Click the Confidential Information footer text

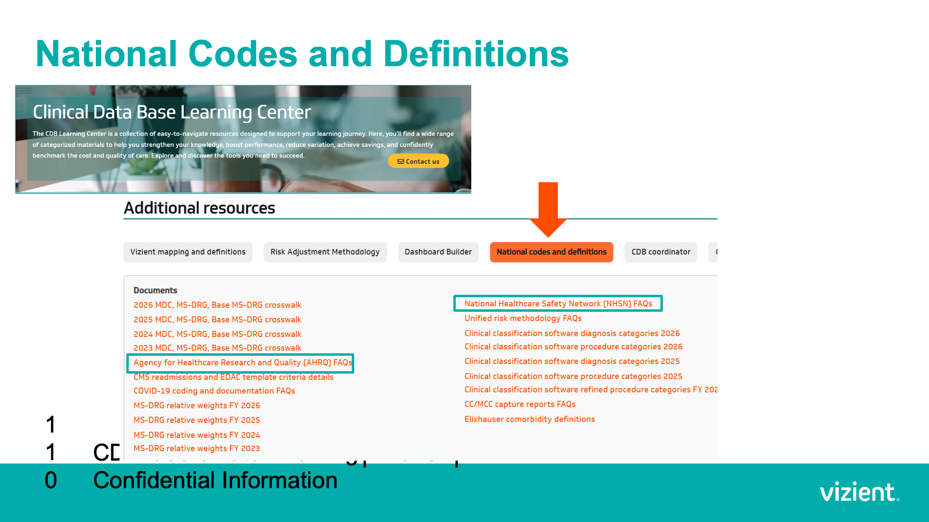tap(215, 480)
